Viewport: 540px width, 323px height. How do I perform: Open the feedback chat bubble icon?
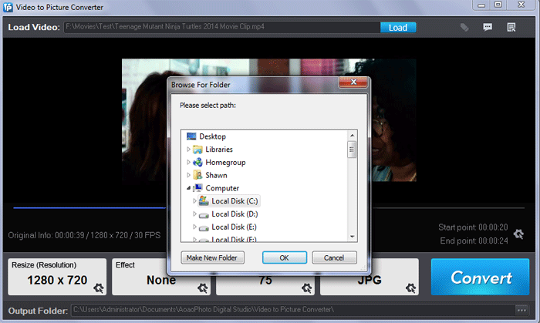coord(488,27)
